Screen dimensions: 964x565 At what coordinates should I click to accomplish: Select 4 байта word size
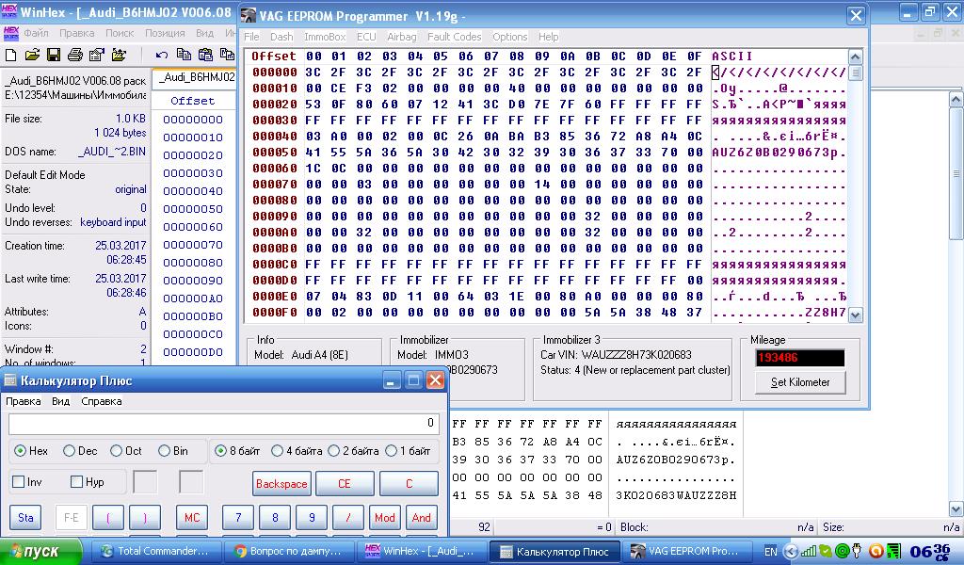278,451
